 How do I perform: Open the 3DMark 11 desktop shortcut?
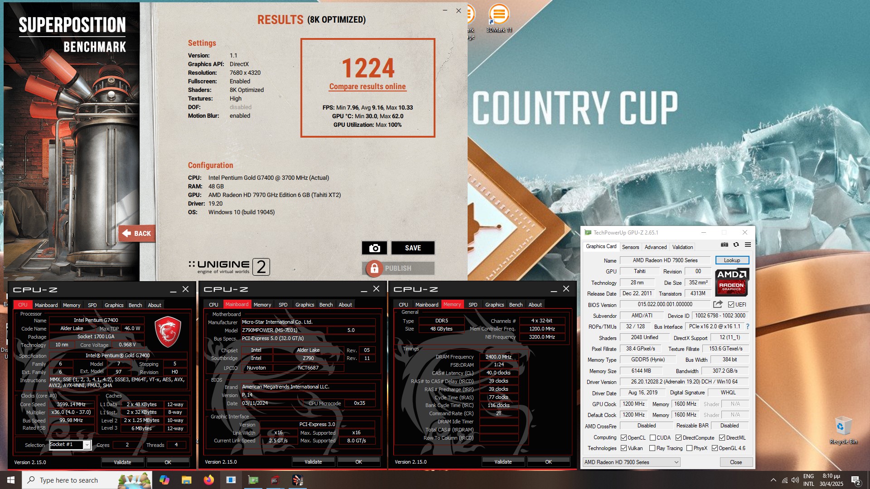pos(499,18)
